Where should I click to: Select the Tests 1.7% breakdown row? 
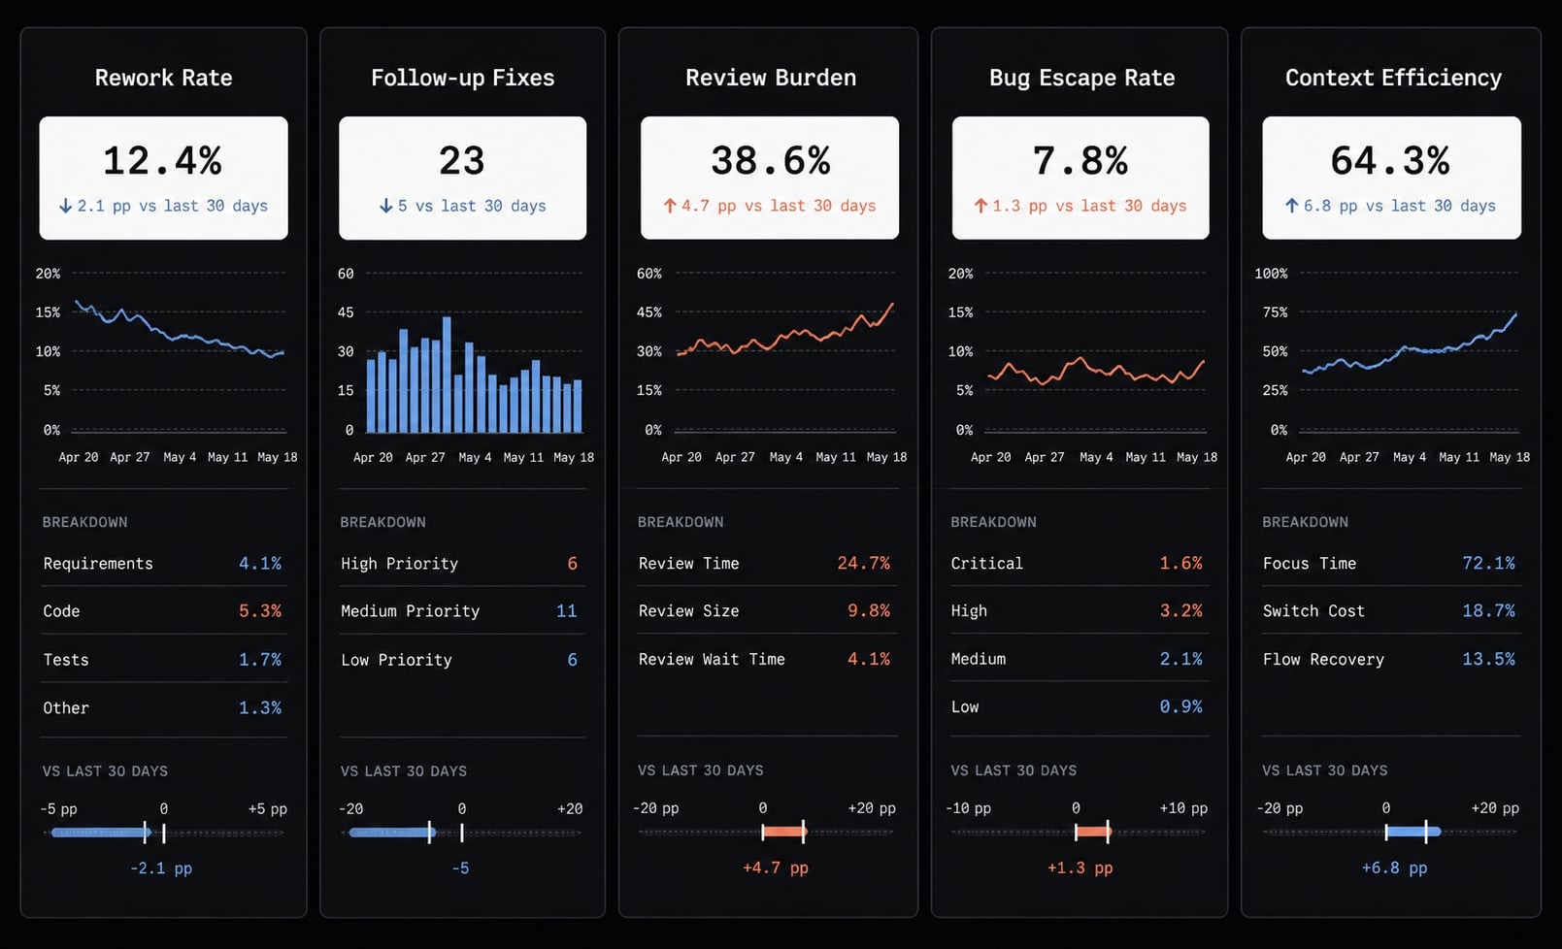163,660
